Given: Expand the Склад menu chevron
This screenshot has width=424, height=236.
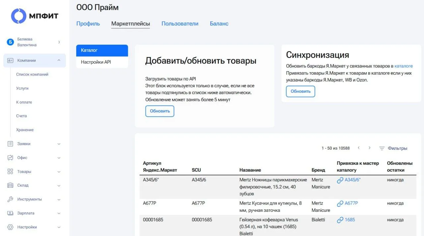Looking at the screenshot, I should pos(59,185).
